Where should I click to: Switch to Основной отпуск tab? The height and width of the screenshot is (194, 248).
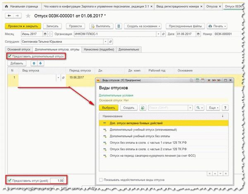point(19,49)
